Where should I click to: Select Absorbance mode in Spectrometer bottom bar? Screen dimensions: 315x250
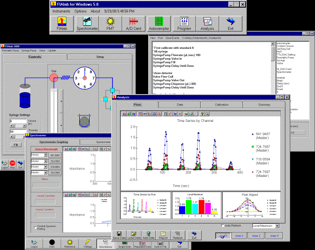click(x=105, y=244)
